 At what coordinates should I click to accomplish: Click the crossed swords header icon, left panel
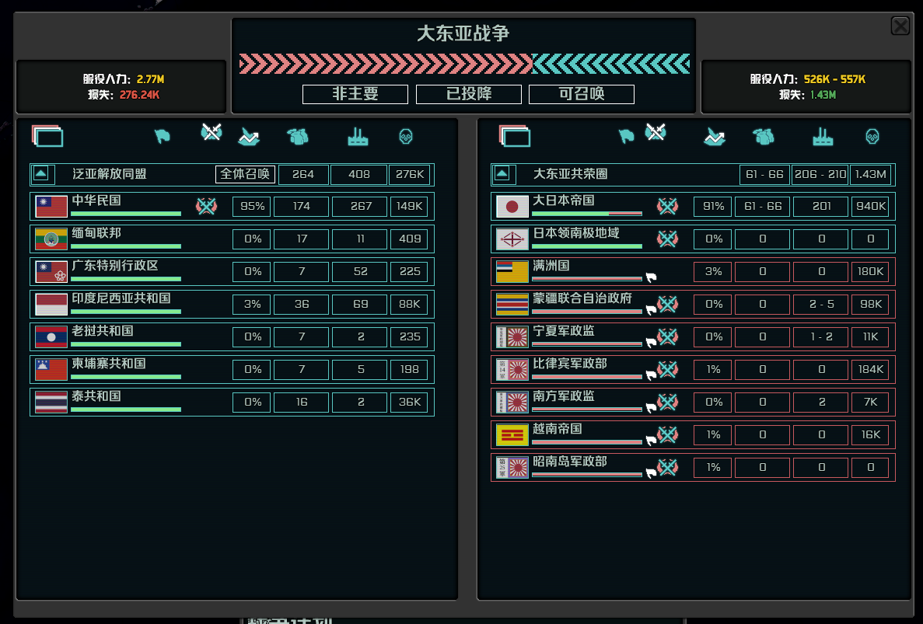pos(212,132)
